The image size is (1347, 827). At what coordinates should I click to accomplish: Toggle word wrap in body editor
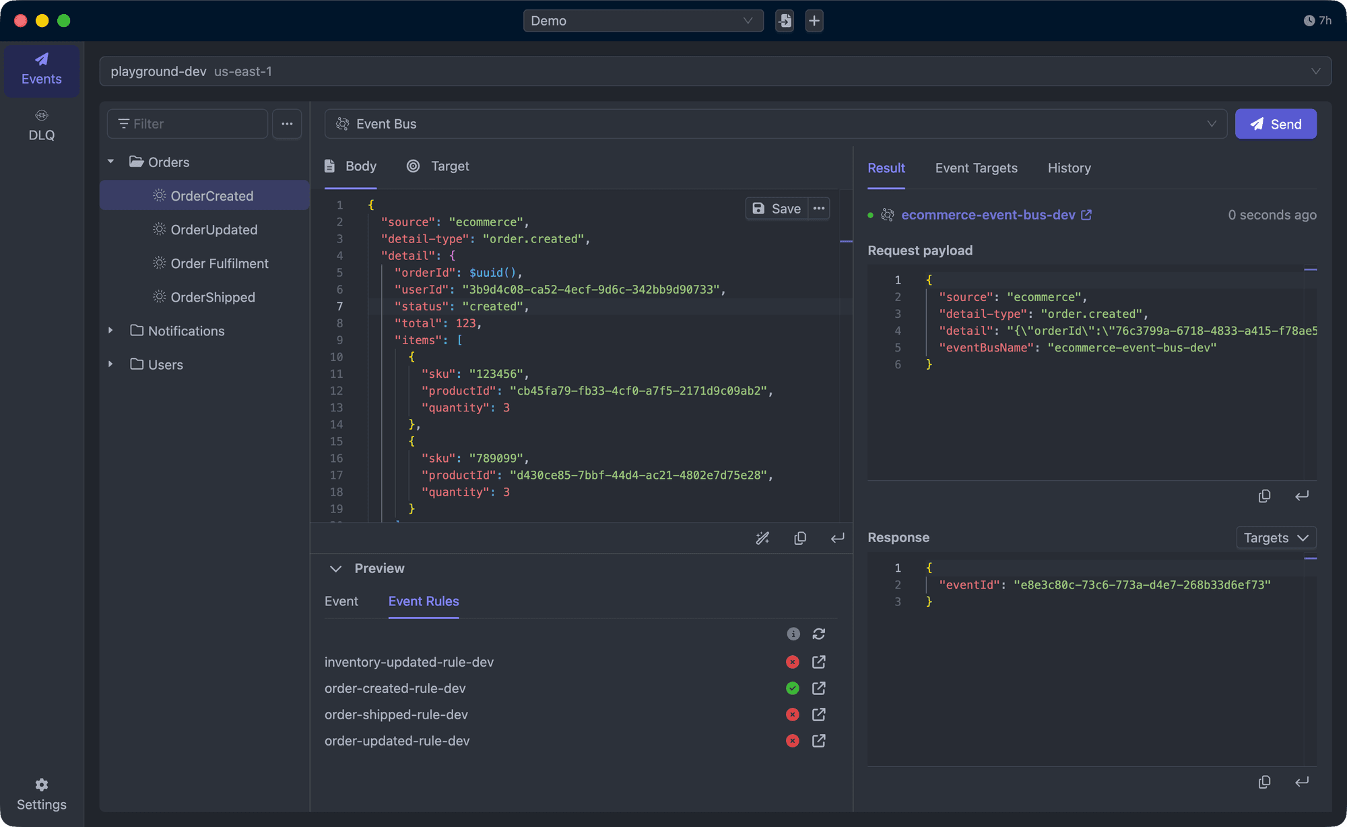(x=837, y=538)
